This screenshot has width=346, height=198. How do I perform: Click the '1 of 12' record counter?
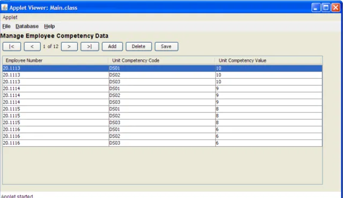pos(51,47)
